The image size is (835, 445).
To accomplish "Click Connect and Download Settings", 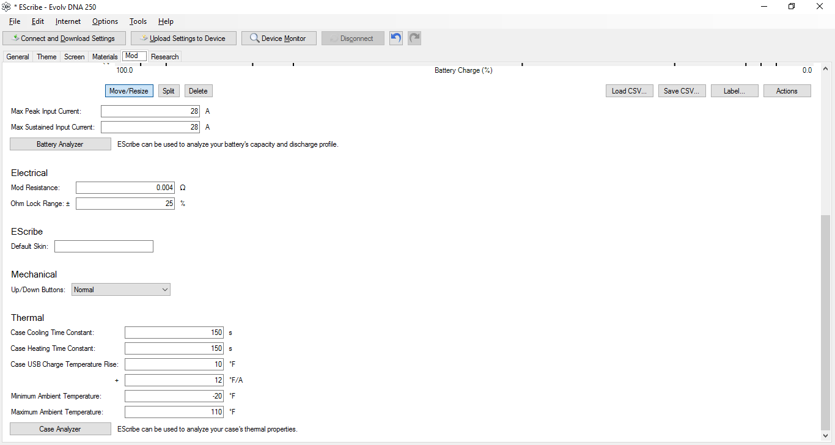I will 64,39.
